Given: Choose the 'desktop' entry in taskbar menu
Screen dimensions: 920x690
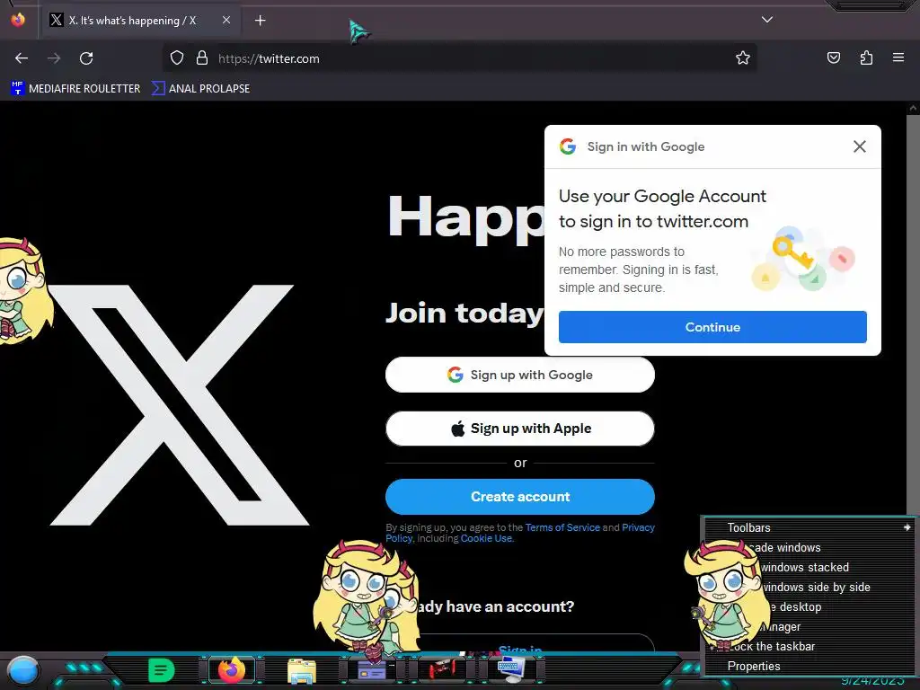Looking at the screenshot, I should coord(809,606).
